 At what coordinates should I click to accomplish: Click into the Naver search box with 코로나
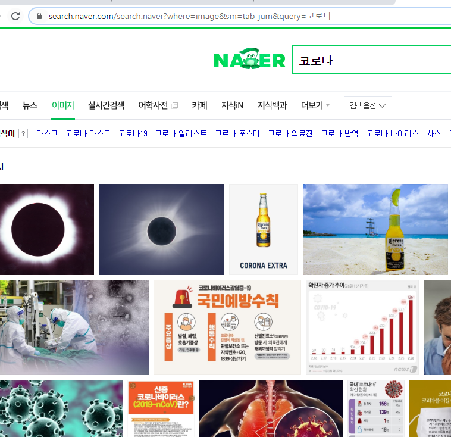[x=372, y=60]
